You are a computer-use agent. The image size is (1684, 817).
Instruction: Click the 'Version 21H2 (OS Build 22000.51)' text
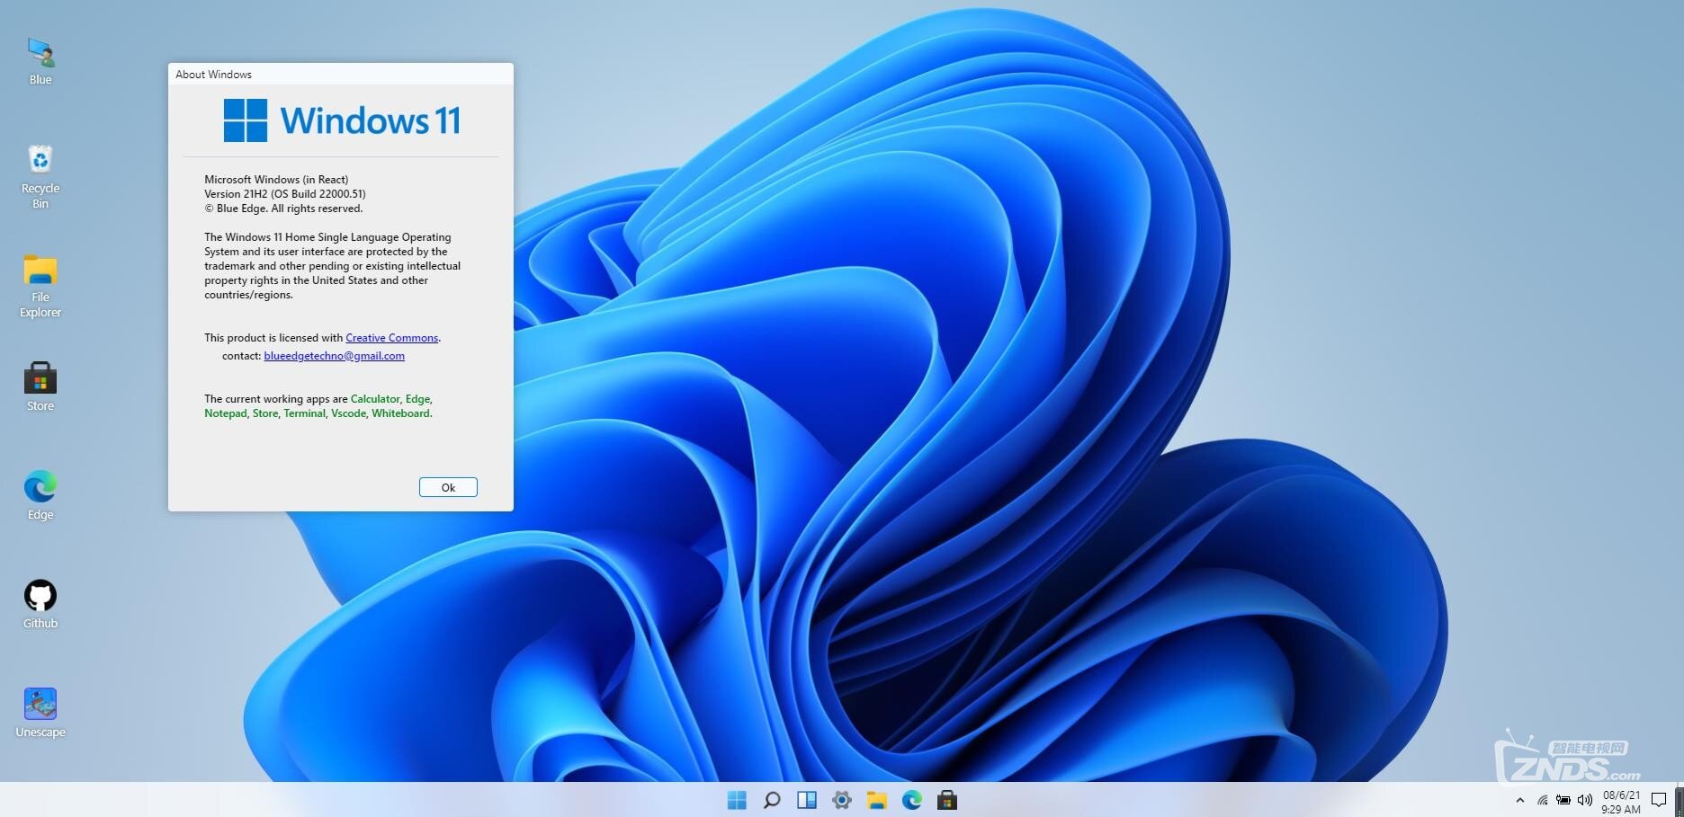tap(285, 194)
